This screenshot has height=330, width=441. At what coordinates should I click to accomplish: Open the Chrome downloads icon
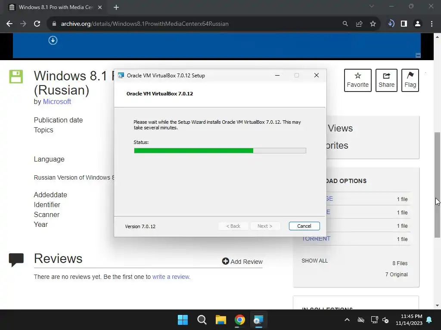click(x=391, y=24)
